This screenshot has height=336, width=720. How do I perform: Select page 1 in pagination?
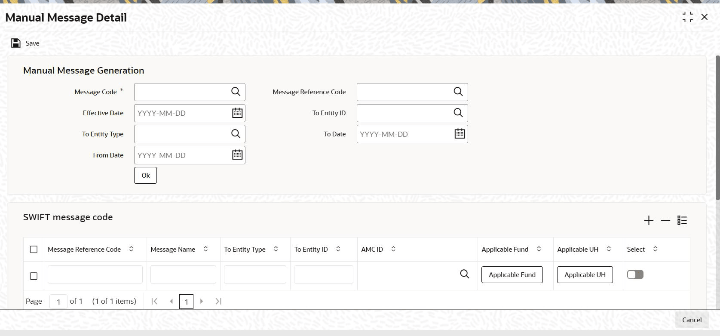tap(186, 302)
